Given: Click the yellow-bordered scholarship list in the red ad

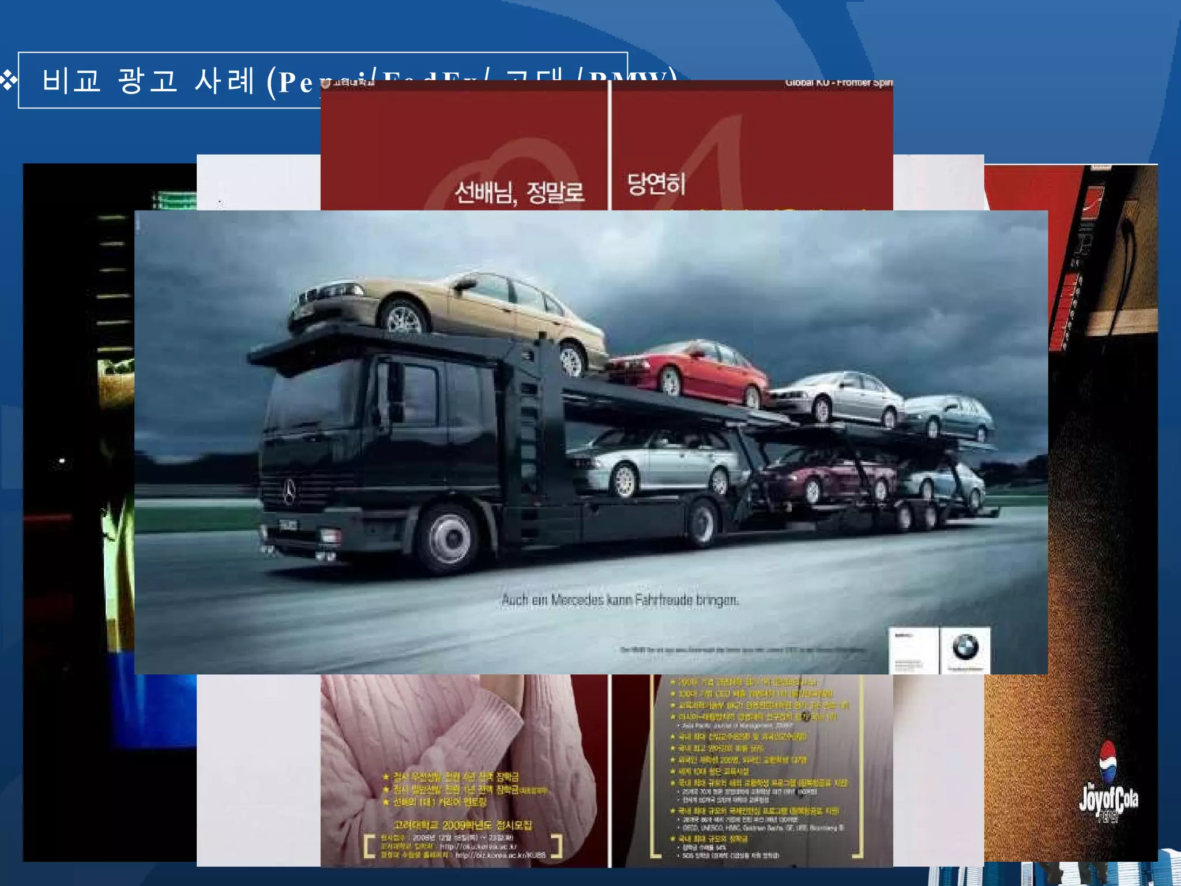Looking at the screenshot, I should (757, 767).
